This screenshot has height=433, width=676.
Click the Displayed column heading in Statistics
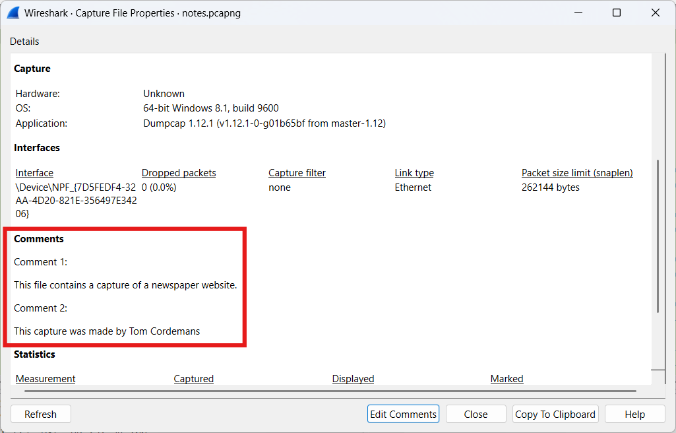tap(353, 379)
